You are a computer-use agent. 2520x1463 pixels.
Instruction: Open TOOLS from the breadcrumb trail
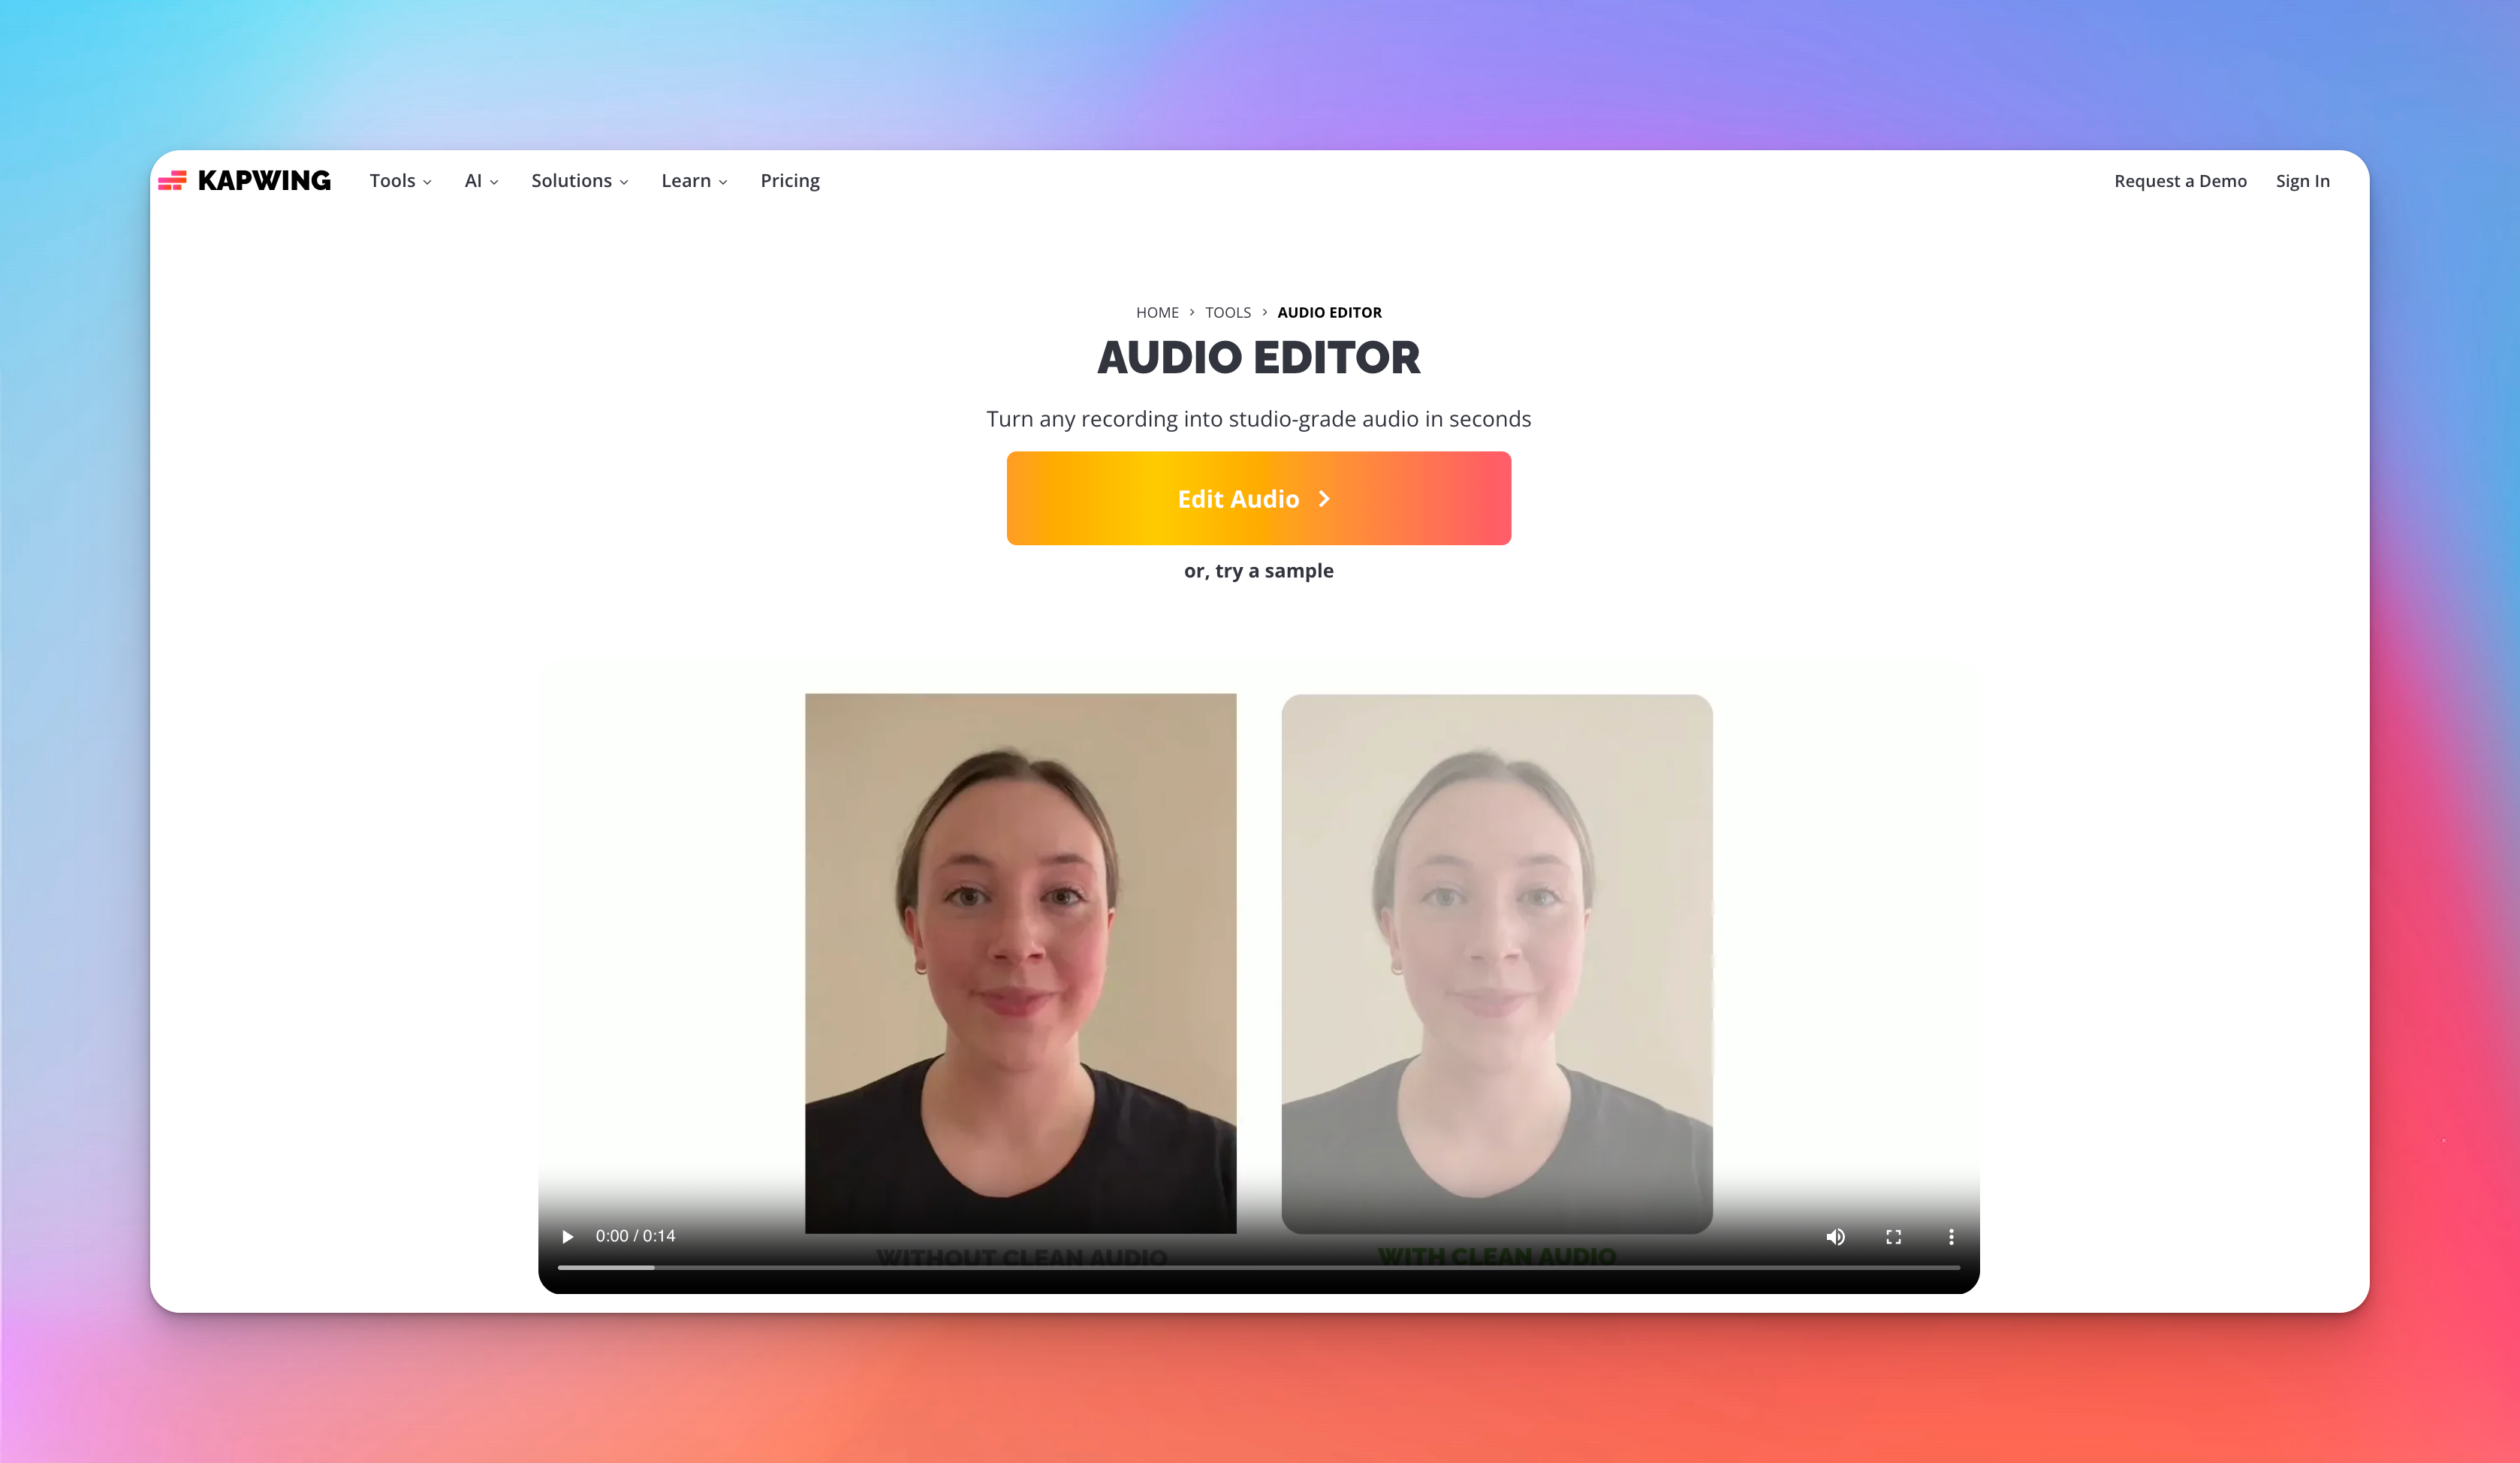tap(1227, 312)
